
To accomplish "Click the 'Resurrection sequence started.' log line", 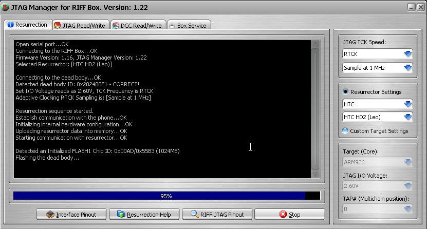I will (54, 111).
